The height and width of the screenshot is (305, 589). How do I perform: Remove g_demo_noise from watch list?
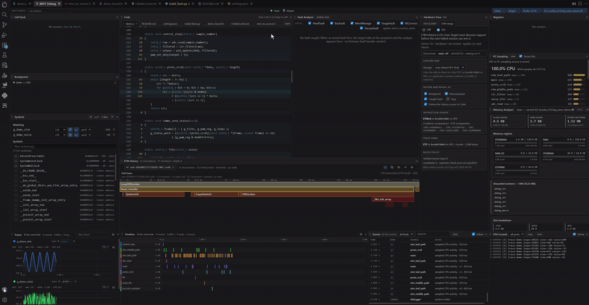(114, 135)
